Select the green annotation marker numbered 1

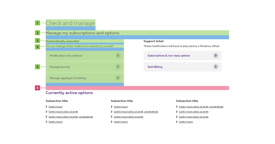click(x=37, y=23)
